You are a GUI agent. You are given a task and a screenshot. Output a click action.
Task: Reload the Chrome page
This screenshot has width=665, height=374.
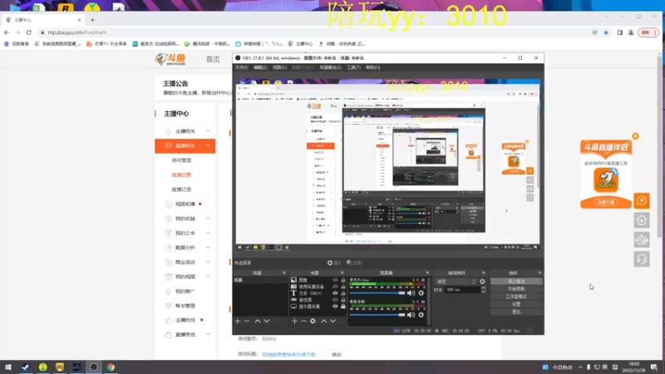(x=28, y=32)
